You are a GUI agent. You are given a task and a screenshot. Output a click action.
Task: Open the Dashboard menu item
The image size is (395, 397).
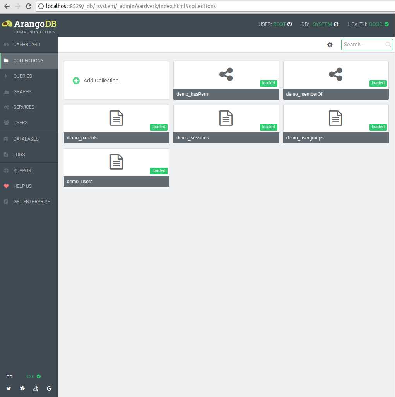pyautogui.click(x=29, y=45)
